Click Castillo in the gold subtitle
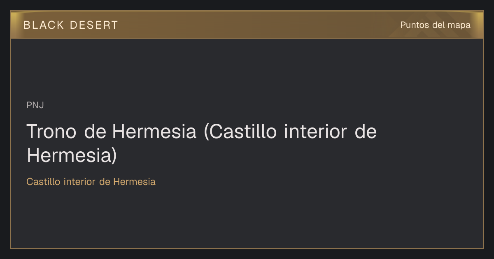Screen dimensions: 494x259 coord(44,182)
